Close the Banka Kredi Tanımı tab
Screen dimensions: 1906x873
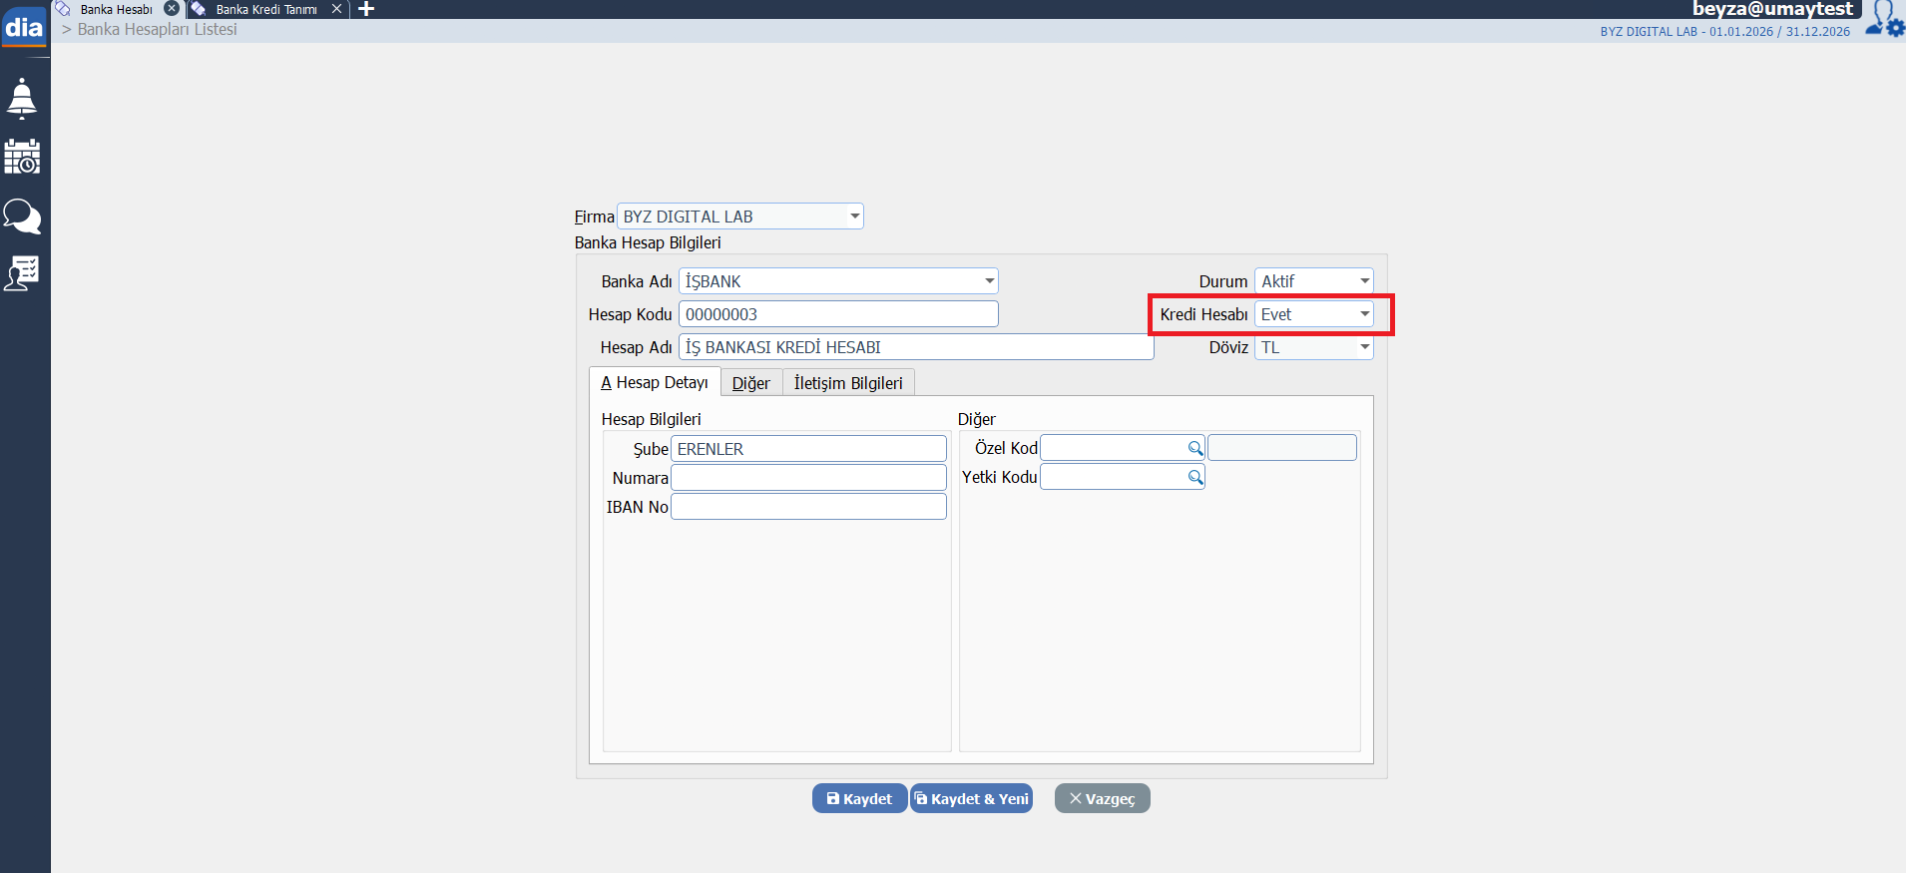click(x=336, y=9)
